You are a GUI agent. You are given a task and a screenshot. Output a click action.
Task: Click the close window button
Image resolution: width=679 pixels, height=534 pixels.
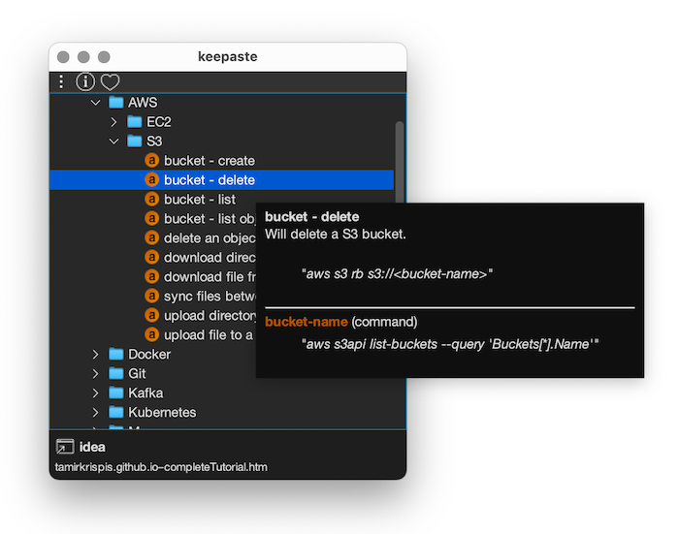point(63,56)
